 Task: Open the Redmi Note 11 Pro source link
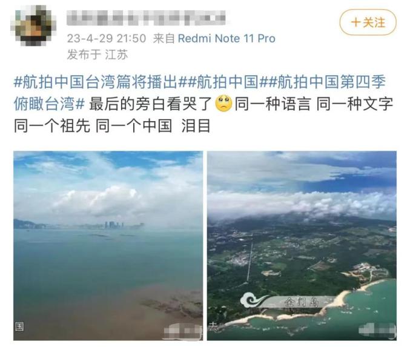click(x=226, y=38)
